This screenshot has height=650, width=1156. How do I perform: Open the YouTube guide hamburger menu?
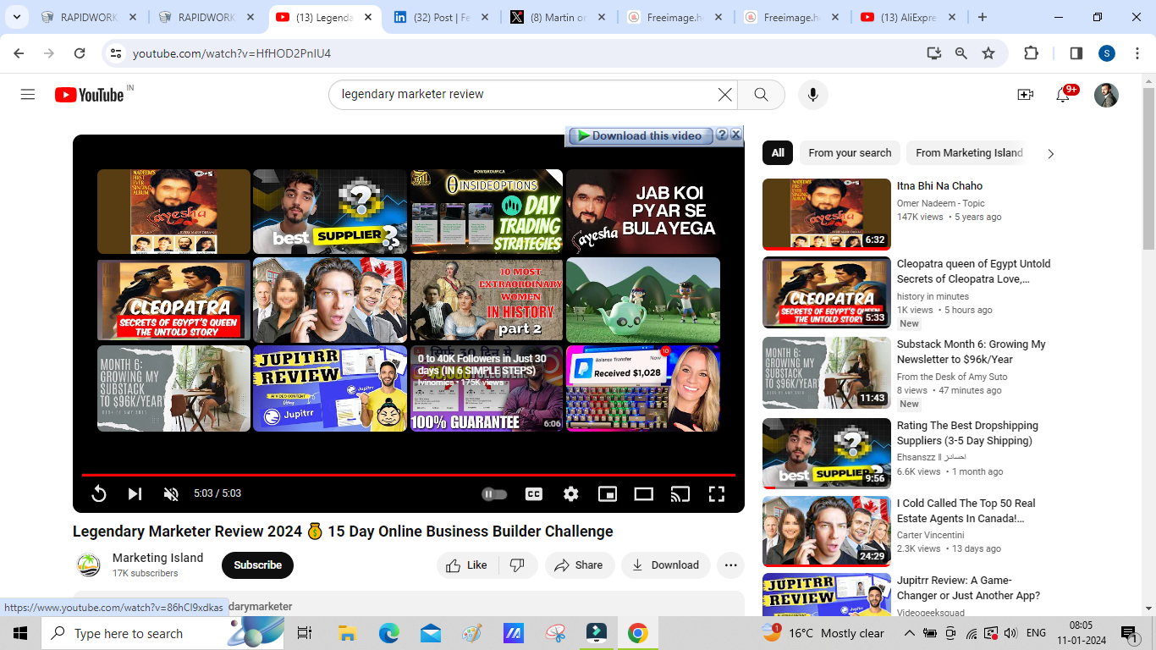tap(28, 95)
